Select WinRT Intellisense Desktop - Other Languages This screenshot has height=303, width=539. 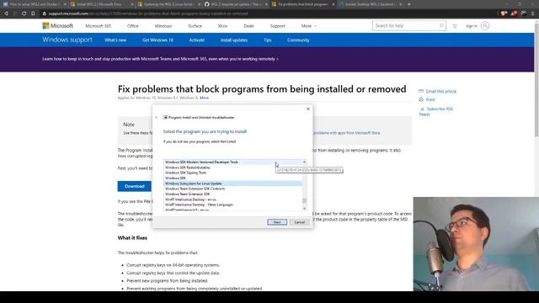[x=233, y=205]
